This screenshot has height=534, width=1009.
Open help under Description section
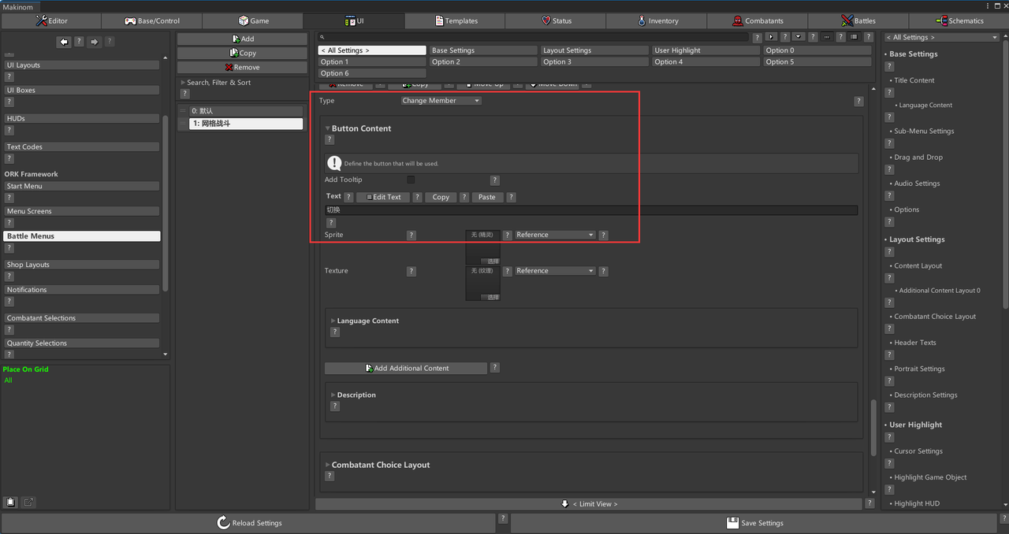(x=335, y=406)
